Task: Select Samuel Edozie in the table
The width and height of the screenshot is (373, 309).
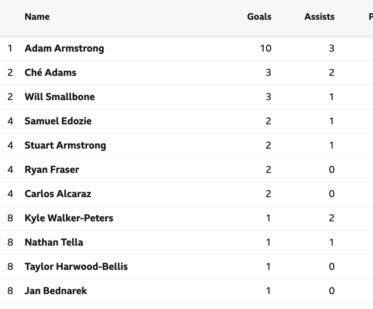Action: coord(58,121)
